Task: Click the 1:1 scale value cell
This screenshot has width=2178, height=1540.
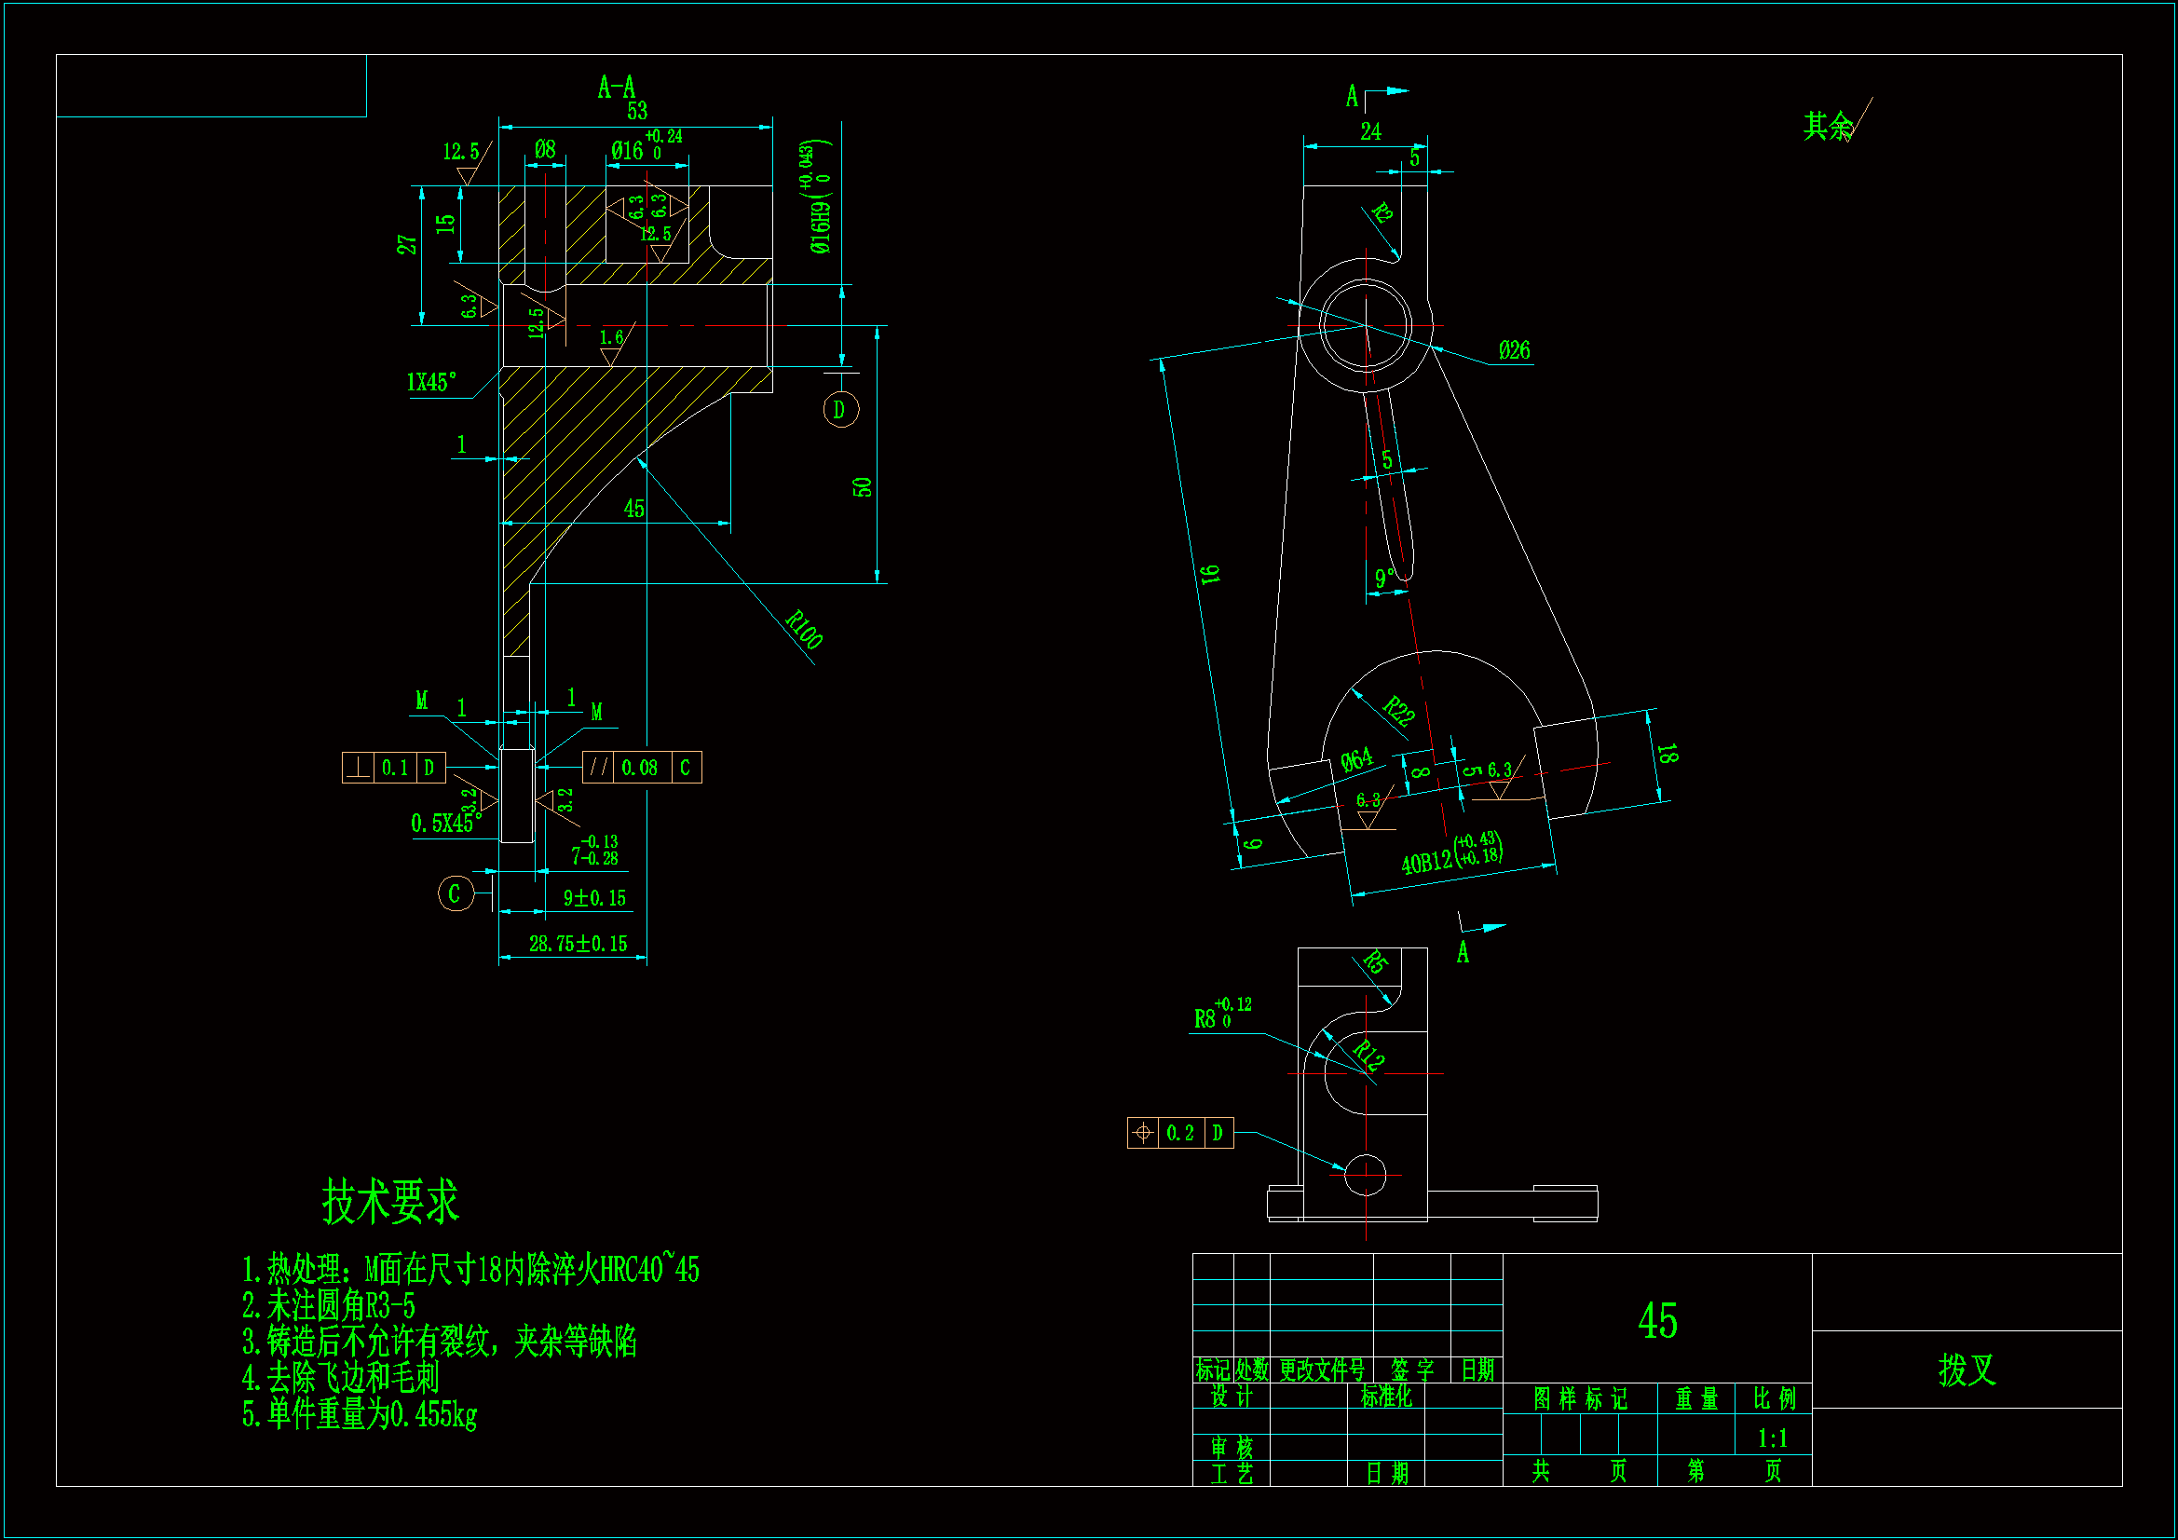Action: pos(1772,1438)
